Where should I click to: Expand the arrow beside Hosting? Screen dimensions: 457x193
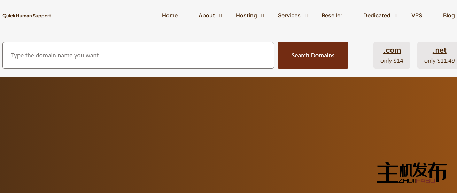pyautogui.click(x=262, y=16)
